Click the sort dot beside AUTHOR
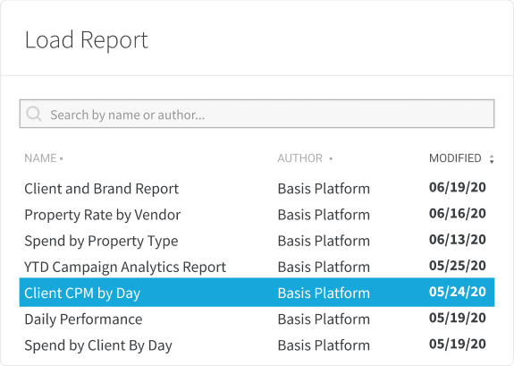Screen dimensions: 514x366 331,159
